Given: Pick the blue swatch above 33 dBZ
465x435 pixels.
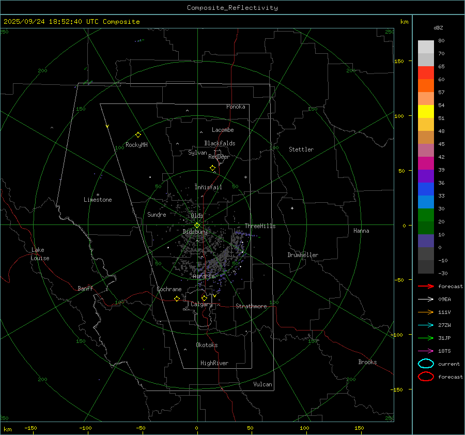Looking at the screenshot, I should point(426,189).
